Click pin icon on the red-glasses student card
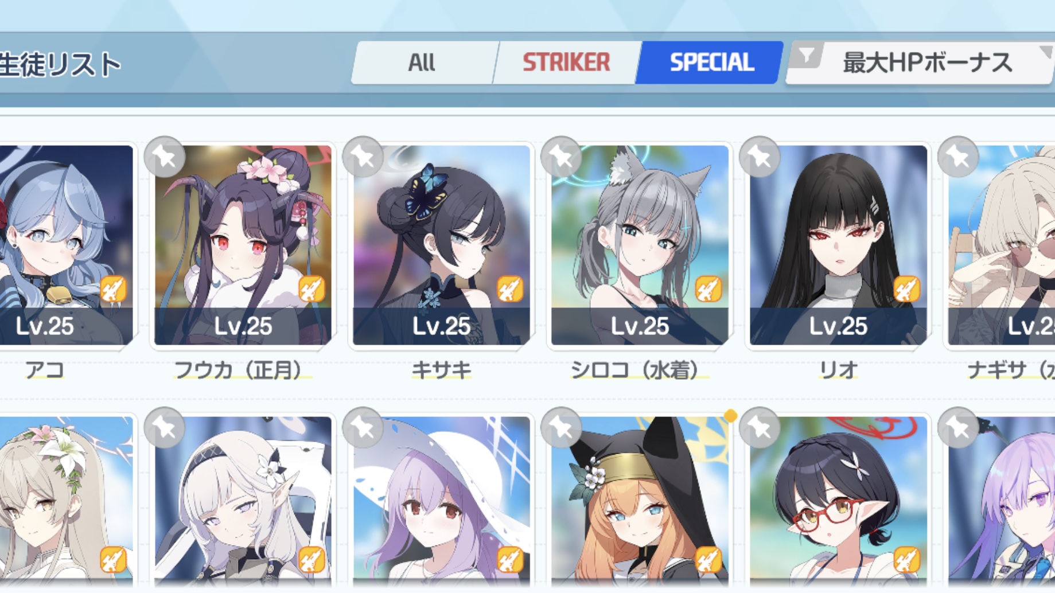The image size is (1055, 593). 760,427
